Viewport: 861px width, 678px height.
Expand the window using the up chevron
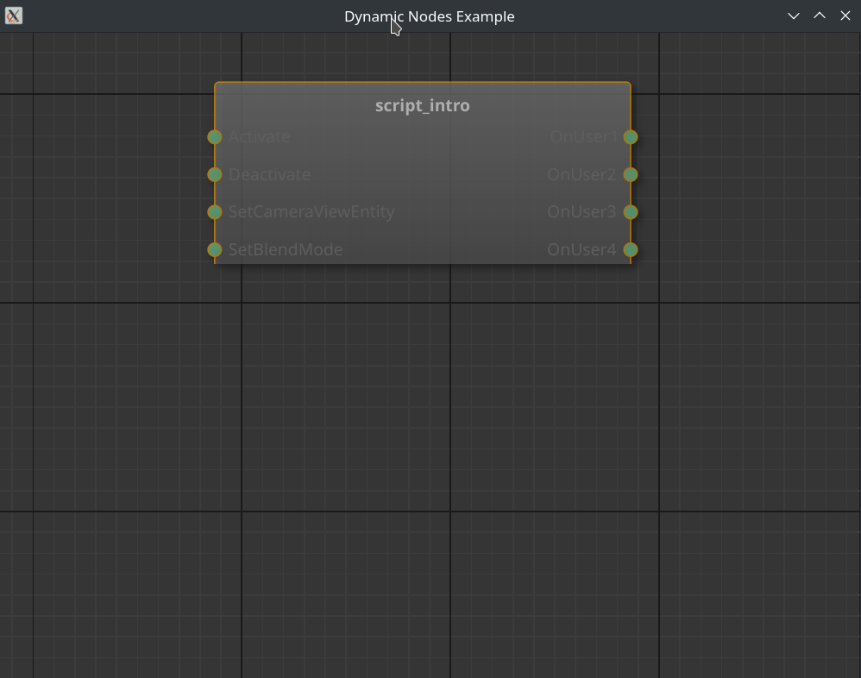820,16
